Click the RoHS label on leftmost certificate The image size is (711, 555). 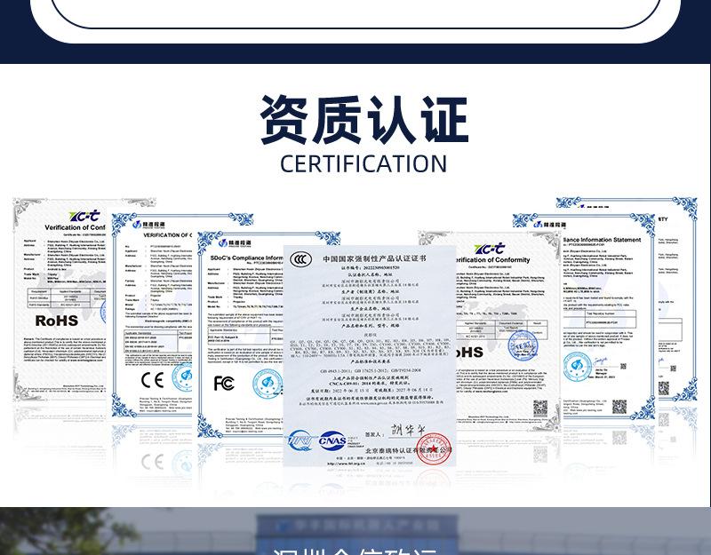pos(57,321)
